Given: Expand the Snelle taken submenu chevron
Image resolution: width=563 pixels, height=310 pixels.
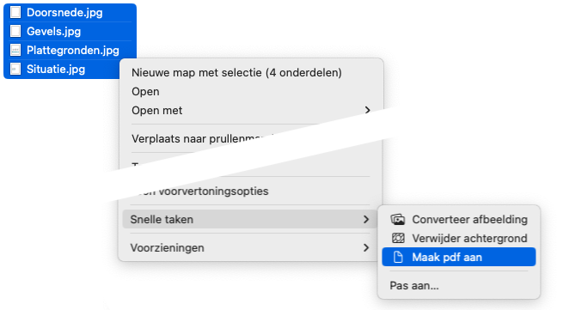Looking at the screenshot, I should click(x=366, y=219).
